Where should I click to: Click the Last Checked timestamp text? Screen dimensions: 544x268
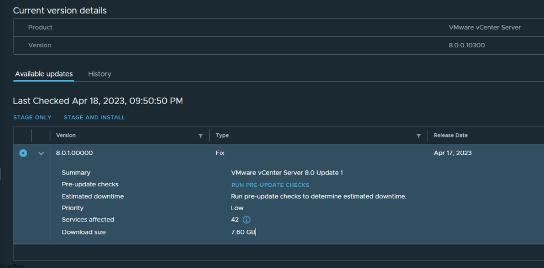click(98, 101)
